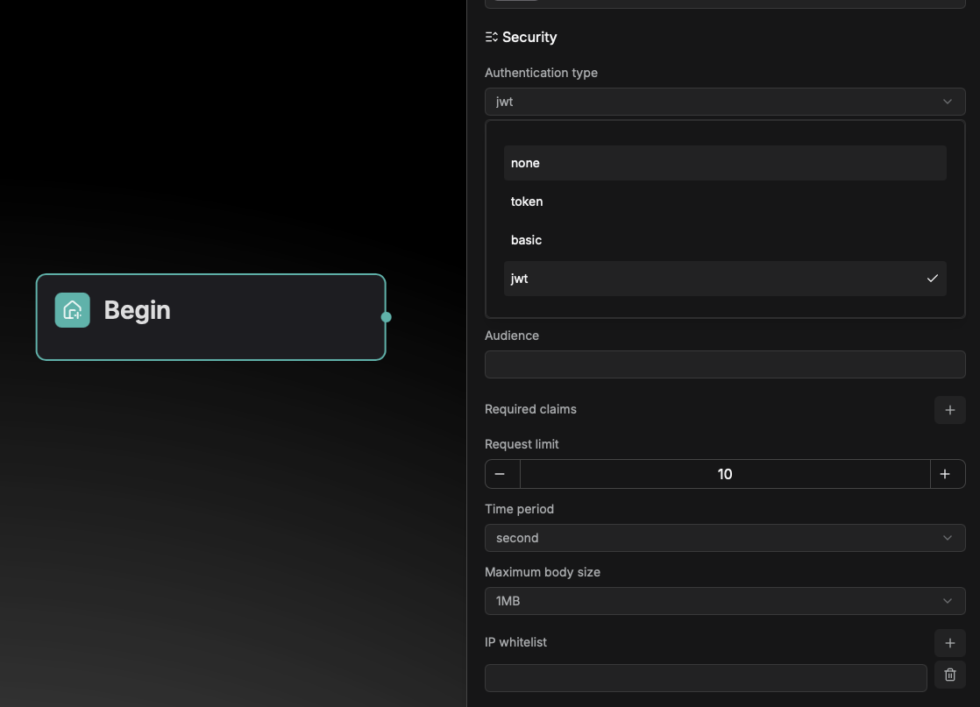The height and width of the screenshot is (707, 980).
Task: Expand the Maximum body size dropdown
Action: point(724,601)
